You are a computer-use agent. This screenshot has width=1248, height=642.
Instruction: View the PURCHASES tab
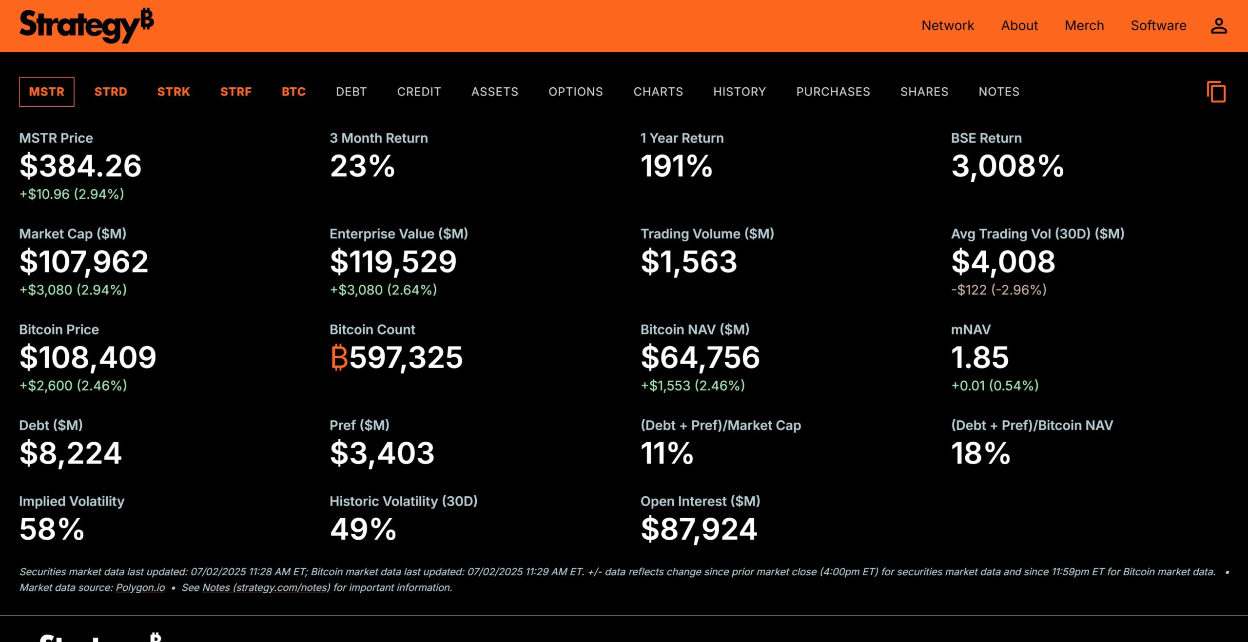coord(833,92)
